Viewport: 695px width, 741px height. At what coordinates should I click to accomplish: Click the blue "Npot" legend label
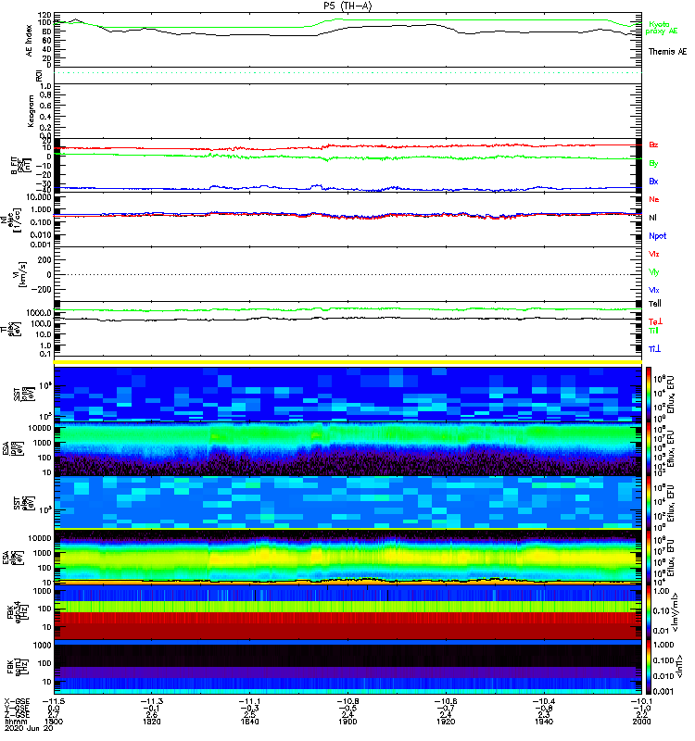pyautogui.click(x=657, y=236)
